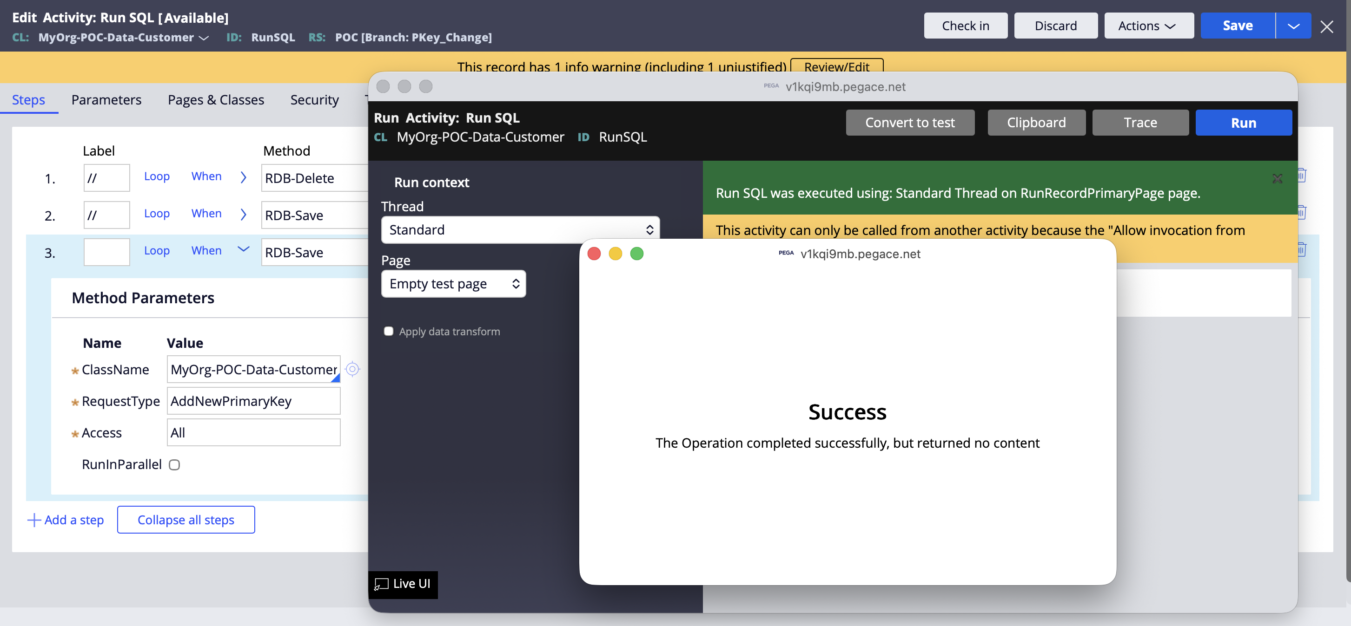Switch to the Parameters tab
1351x626 pixels.
tap(106, 99)
